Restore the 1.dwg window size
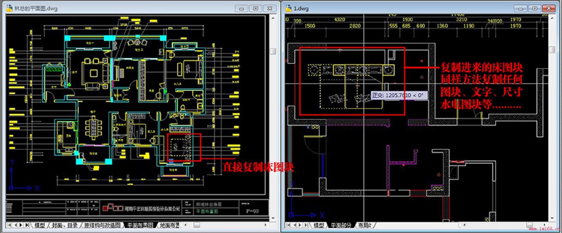562x233 pixels. tap(535, 8)
